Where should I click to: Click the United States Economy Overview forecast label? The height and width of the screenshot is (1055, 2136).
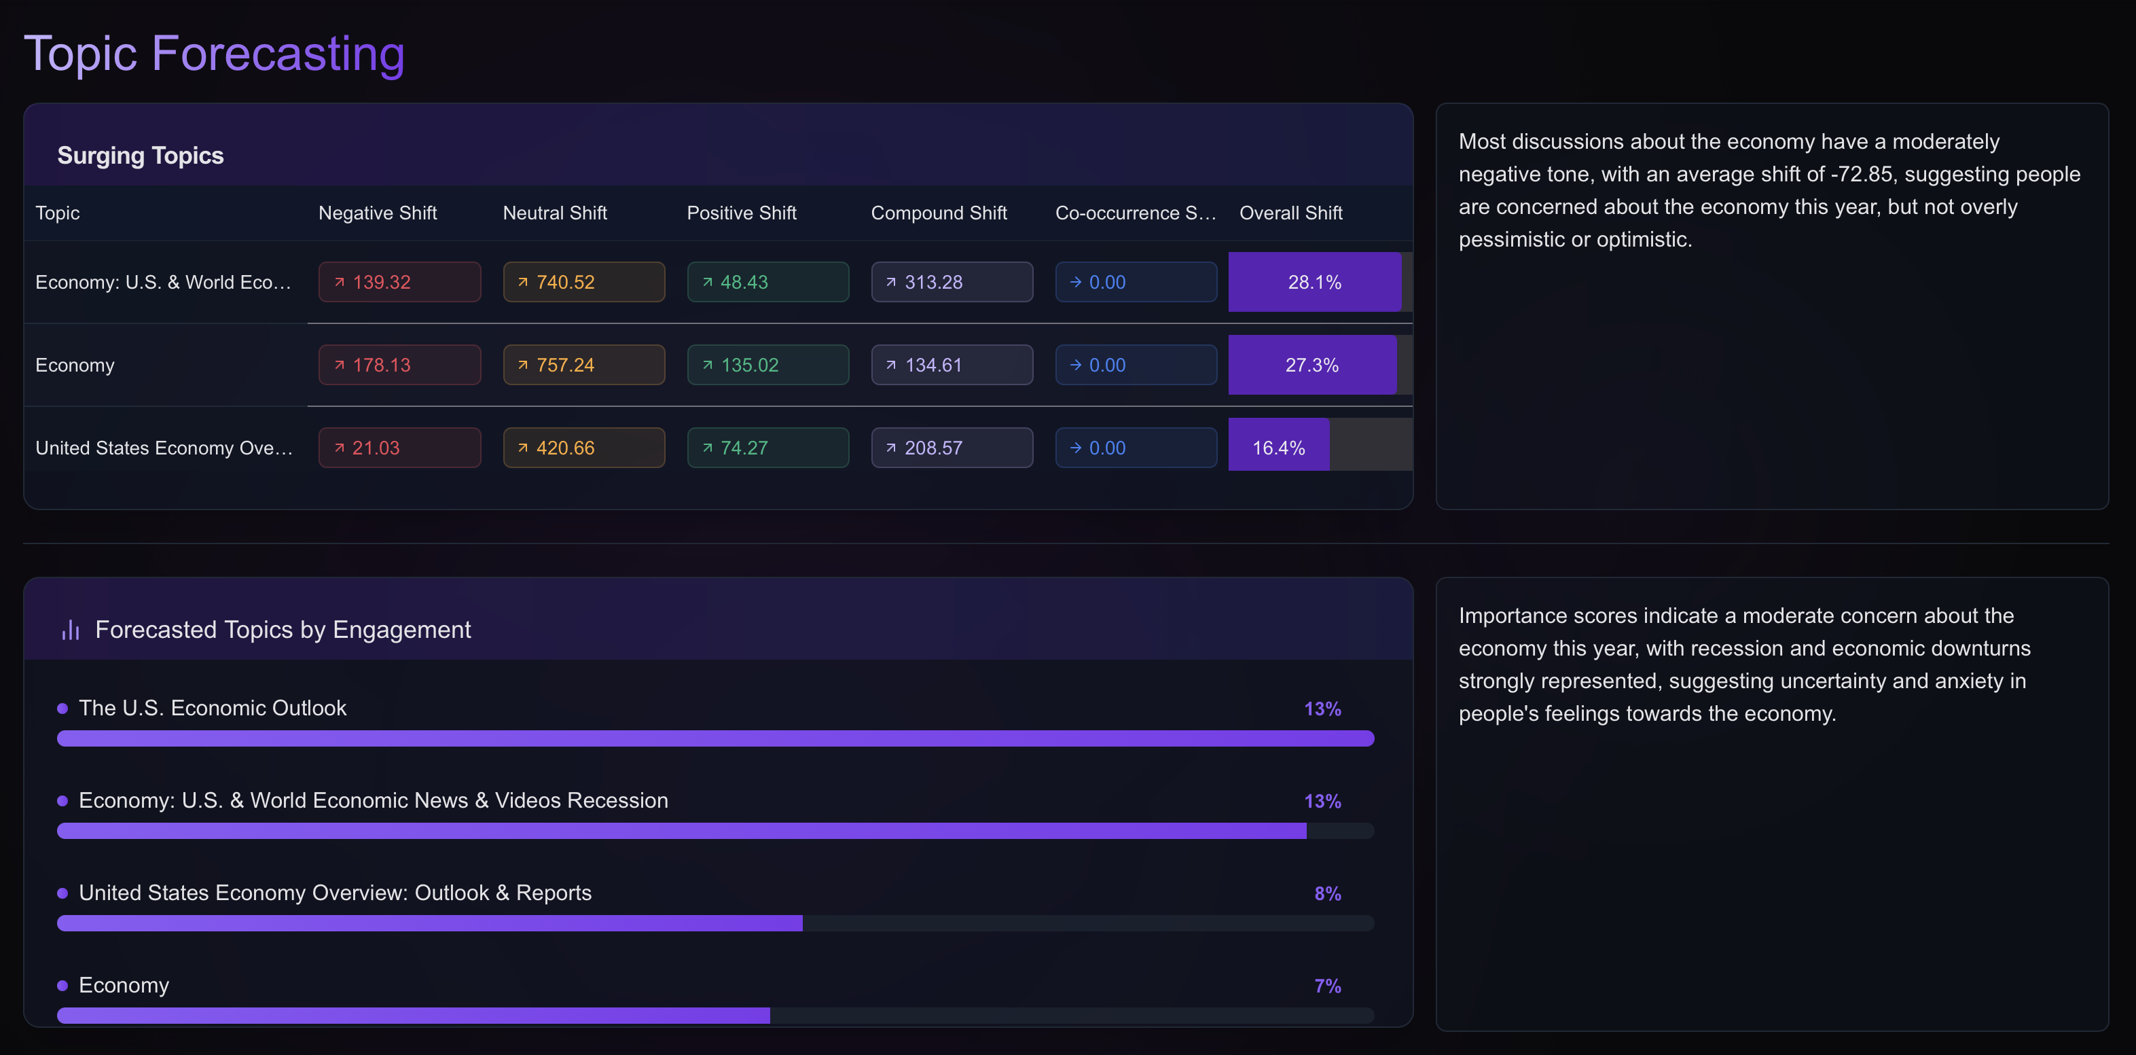tap(335, 893)
